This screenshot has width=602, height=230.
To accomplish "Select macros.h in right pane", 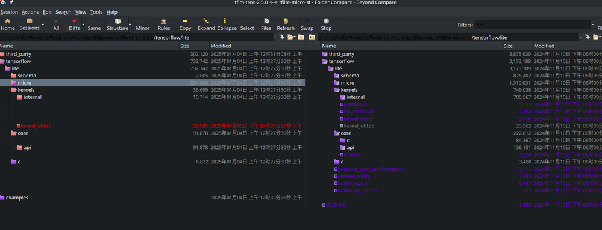I will [355, 154].
